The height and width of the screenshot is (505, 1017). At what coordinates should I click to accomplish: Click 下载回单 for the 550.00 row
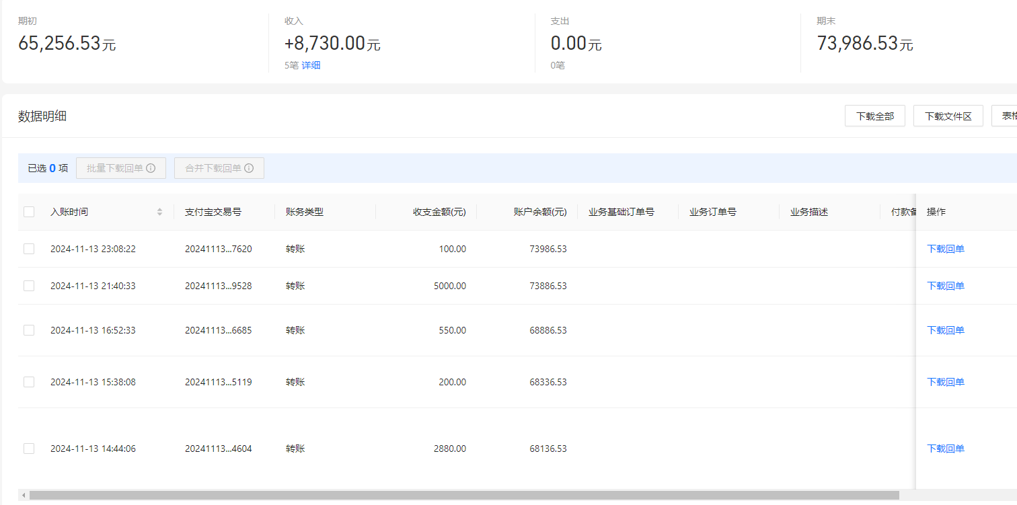pyautogui.click(x=945, y=330)
